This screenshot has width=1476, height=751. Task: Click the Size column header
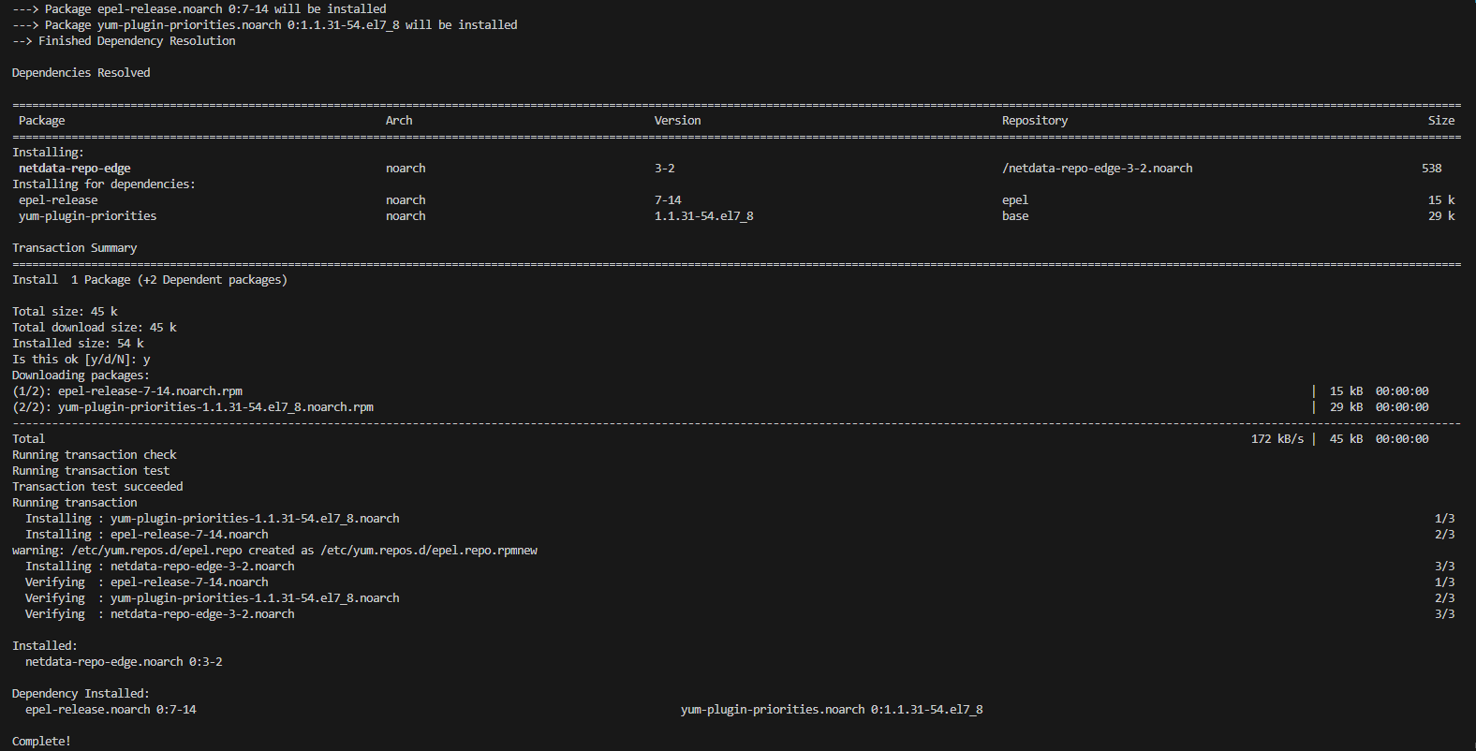click(1440, 121)
